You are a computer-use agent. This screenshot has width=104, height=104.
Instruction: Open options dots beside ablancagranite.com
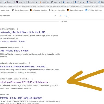(x=17, y=29)
